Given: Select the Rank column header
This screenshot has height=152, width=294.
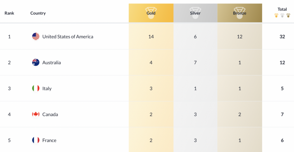Looking at the screenshot, I should click(9, 13).
